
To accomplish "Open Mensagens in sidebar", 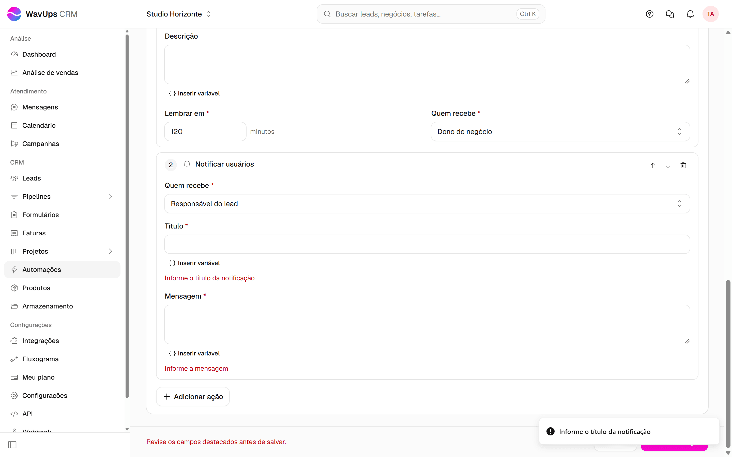I will pyautogui.click(x=62, y=107).
